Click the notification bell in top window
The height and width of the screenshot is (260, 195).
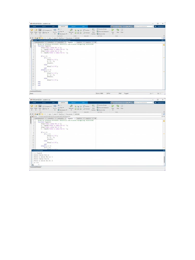pyautogui.click(x=155, y=26)
